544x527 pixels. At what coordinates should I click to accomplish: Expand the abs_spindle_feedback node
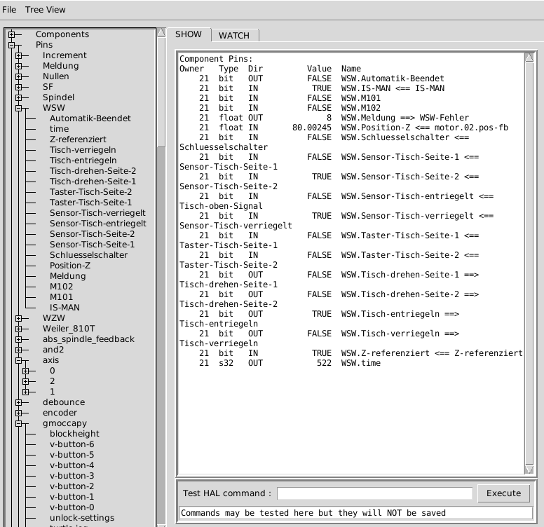18,339
